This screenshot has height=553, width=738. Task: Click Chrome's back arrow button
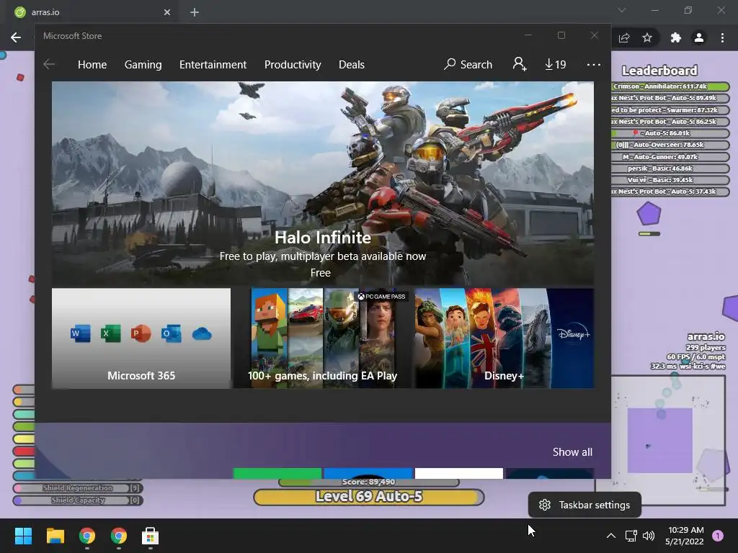[16, 37]
